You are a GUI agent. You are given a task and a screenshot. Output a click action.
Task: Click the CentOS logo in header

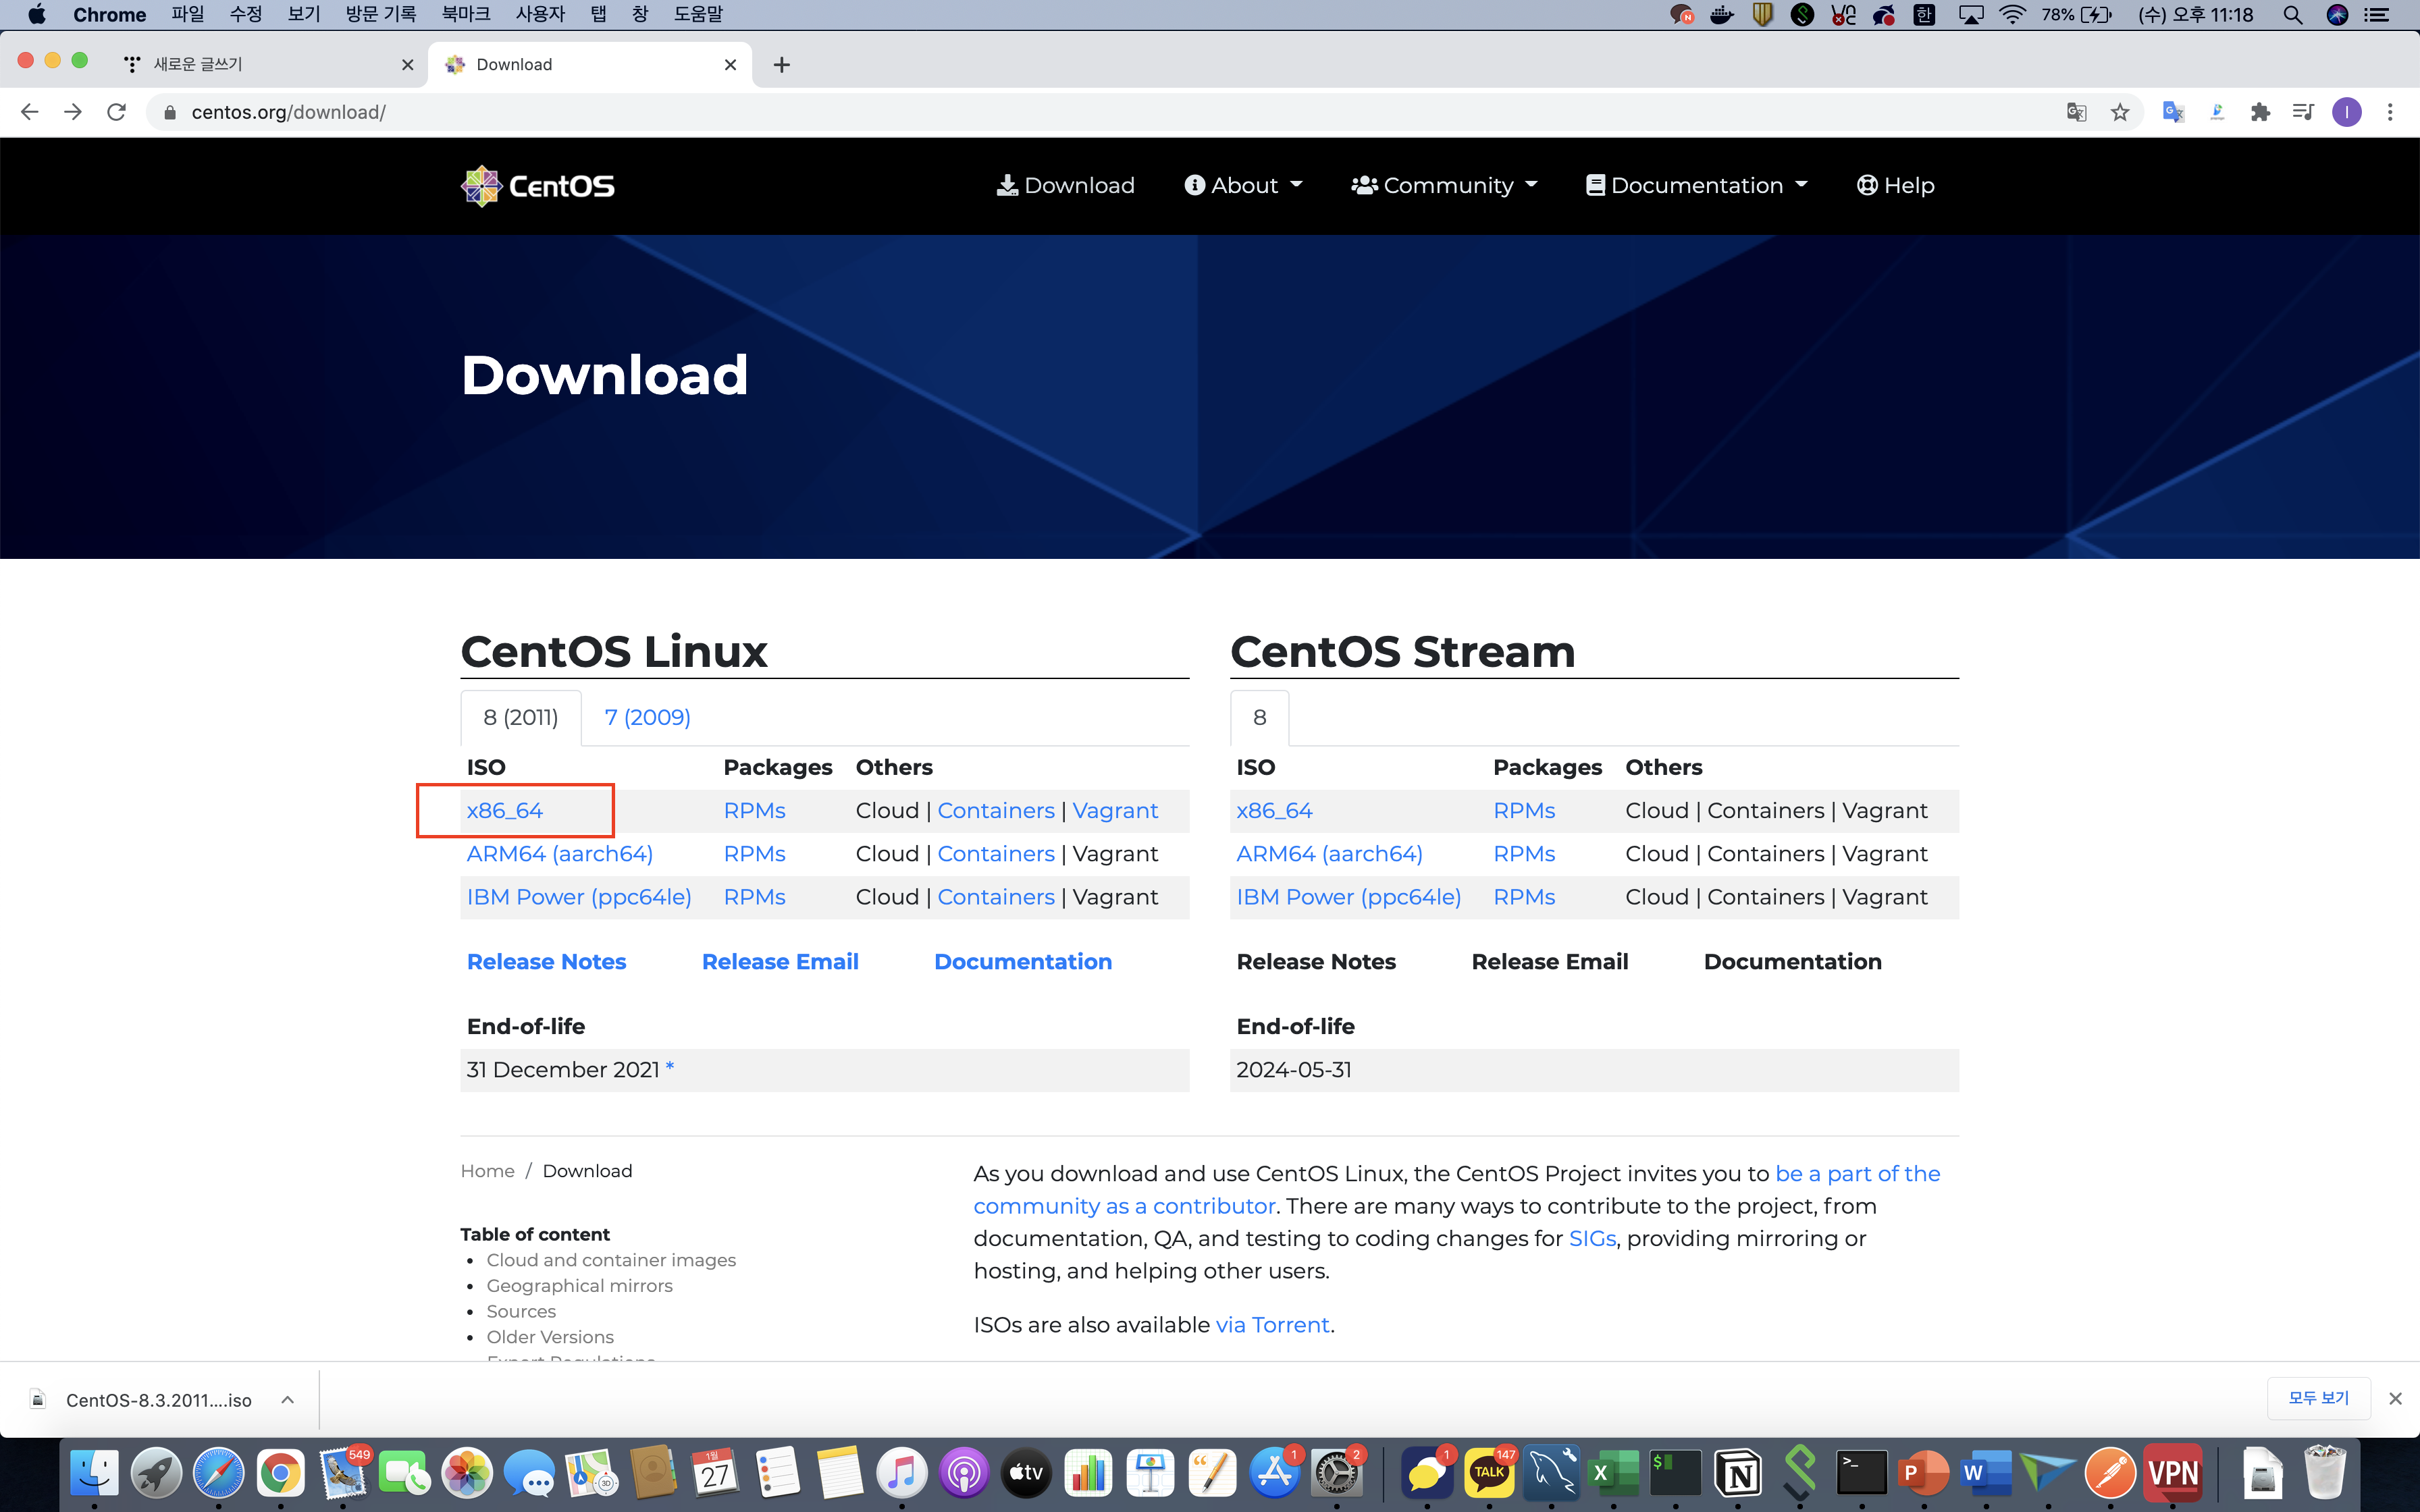(x=538, y=186)
